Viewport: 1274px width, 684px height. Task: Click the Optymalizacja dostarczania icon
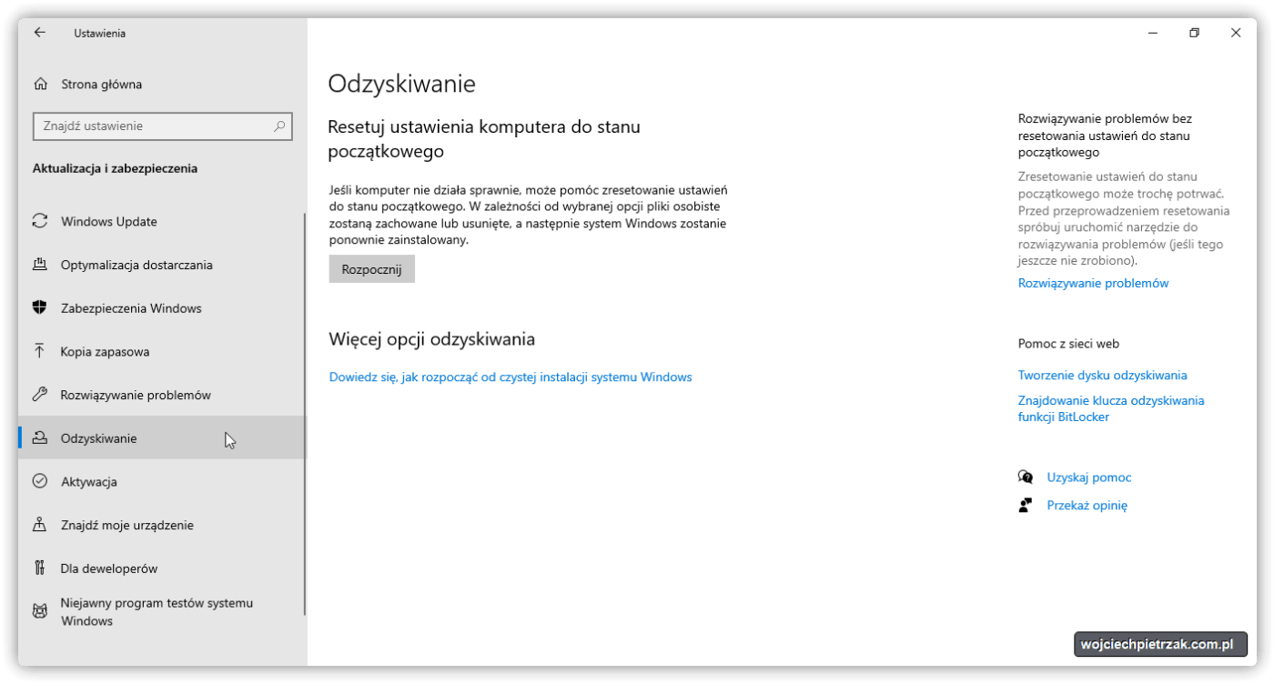40,265
